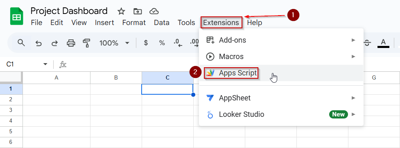
Task: Star the Project Dashboard document
Action: 121,11
